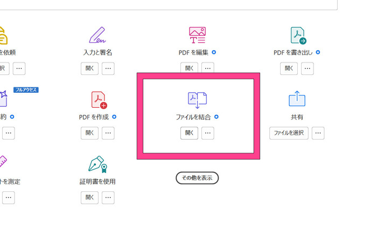The image size is (377, 235).
Task: Click the ファイルを結合 combine files icon
Action: point(197,100)
